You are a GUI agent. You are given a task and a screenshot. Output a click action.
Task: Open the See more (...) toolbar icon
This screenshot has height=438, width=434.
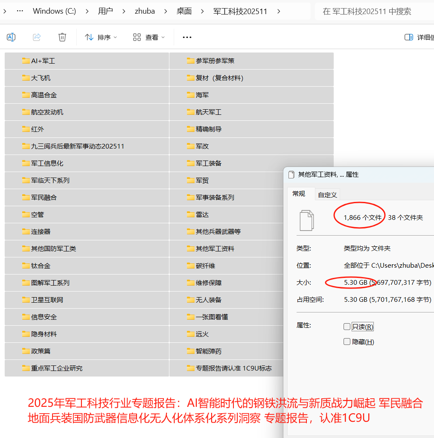(x=186, y=37)
